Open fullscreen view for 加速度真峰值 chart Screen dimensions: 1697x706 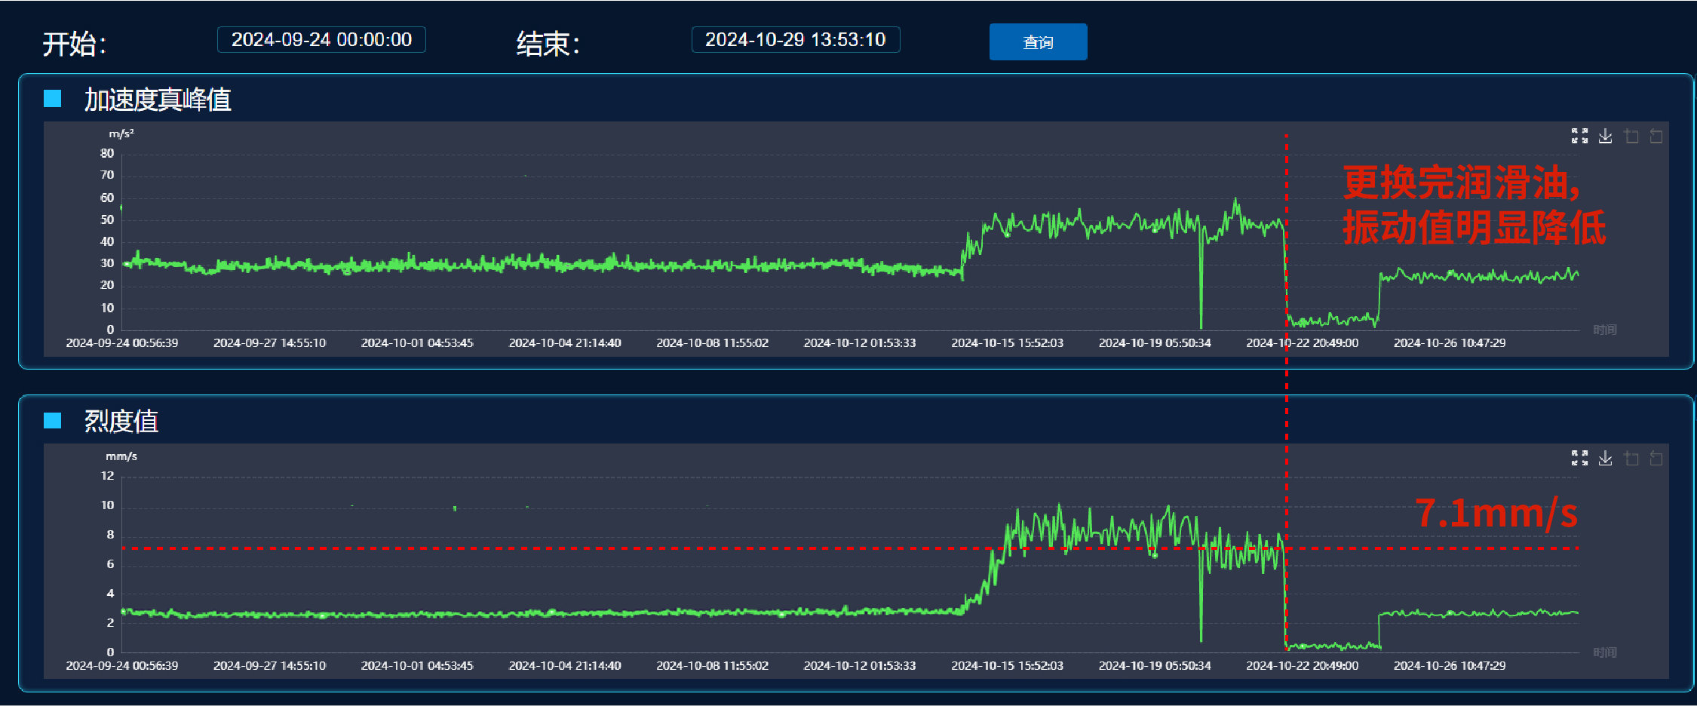(x=1579, y=136)
